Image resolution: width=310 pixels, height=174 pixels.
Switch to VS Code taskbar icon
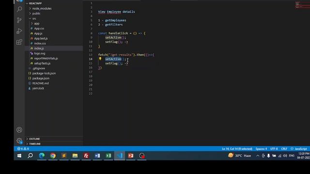120,156
